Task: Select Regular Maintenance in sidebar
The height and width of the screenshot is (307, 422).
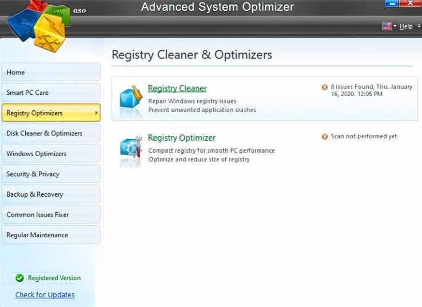Action: point(51,235)
